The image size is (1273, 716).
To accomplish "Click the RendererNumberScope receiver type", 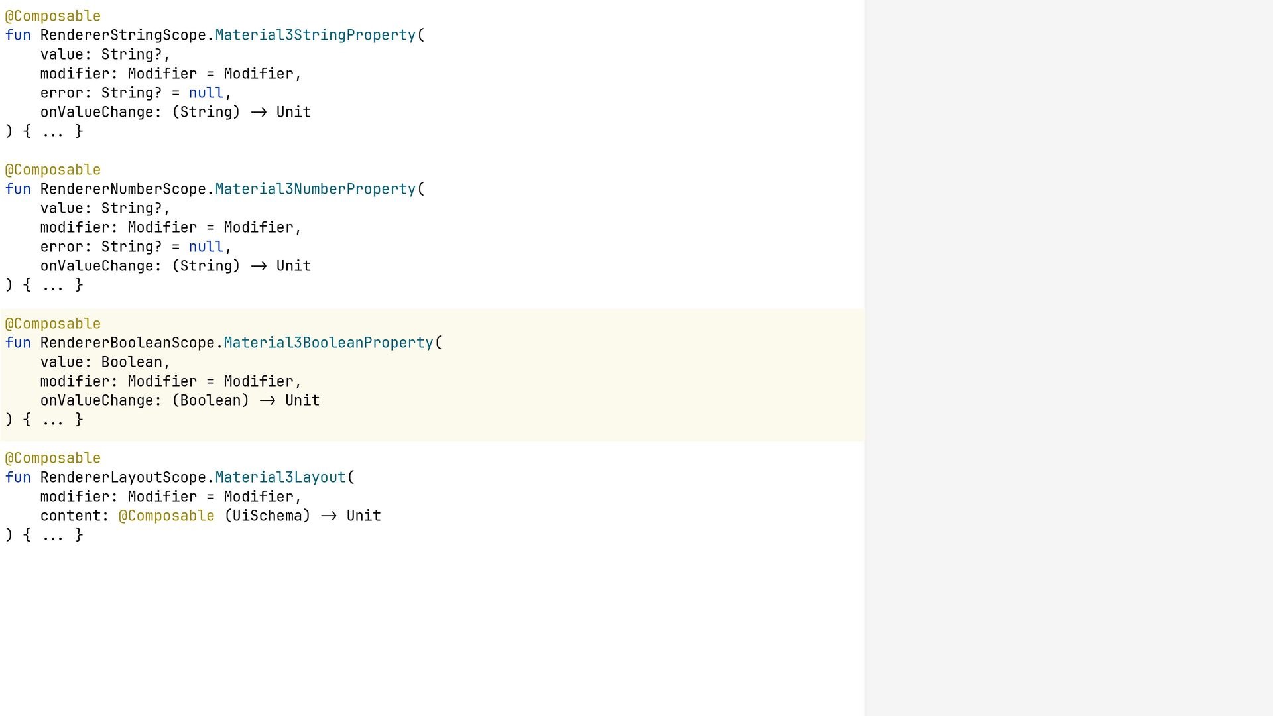I will click(123, 189).
